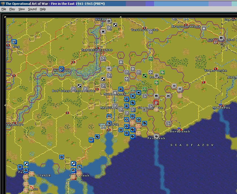The image size is (237, 194).
Task: Click the red objective flag above Volnovacha
Action: pyautogui.click(x=216, y=68)
